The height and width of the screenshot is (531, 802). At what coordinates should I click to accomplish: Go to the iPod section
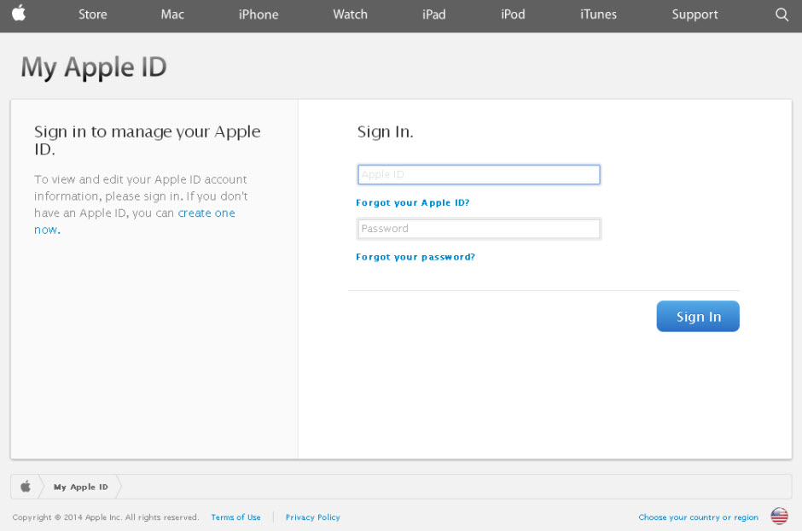pyautogui.click(x=513, y=15)
